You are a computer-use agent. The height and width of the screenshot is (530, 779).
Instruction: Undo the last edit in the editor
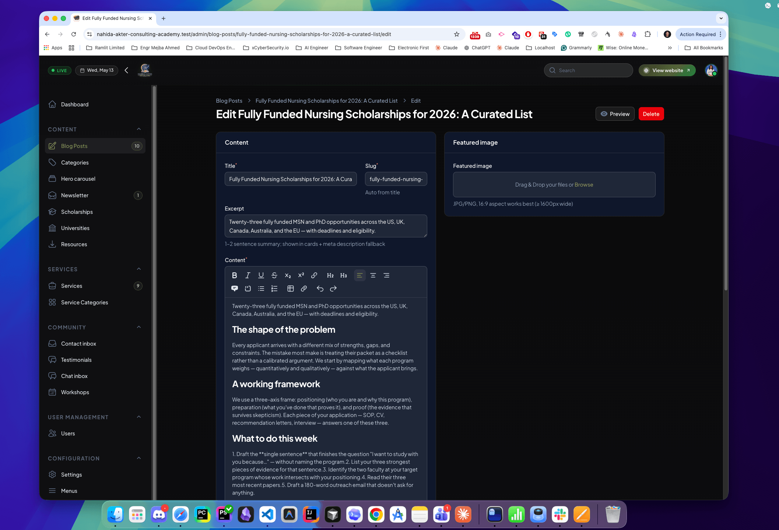320,289
